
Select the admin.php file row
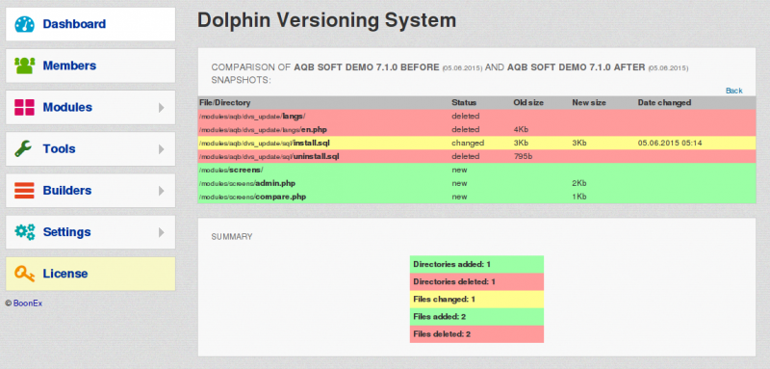pyautogui.click(x=476, y=183)
